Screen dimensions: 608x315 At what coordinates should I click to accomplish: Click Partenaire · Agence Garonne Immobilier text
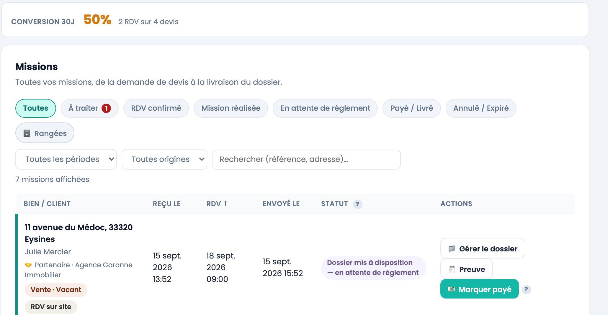pos(79,270)
